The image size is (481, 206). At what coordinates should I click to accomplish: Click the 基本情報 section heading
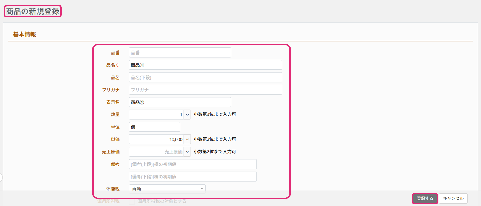click(25, 34)
